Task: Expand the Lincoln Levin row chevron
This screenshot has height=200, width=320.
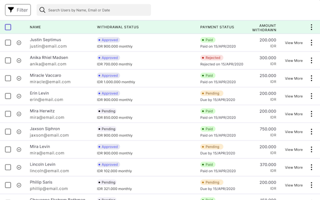Action: pyautogui.click(x=19, y=167)
